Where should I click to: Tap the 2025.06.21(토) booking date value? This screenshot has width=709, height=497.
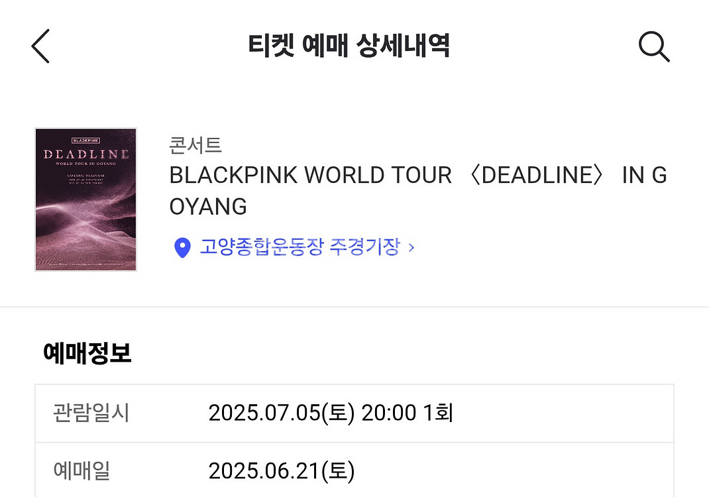281,470
